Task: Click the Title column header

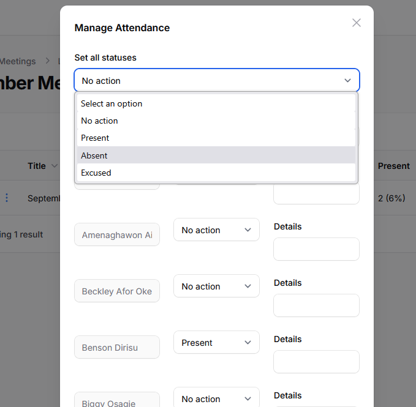Action: tap(37, 166)
